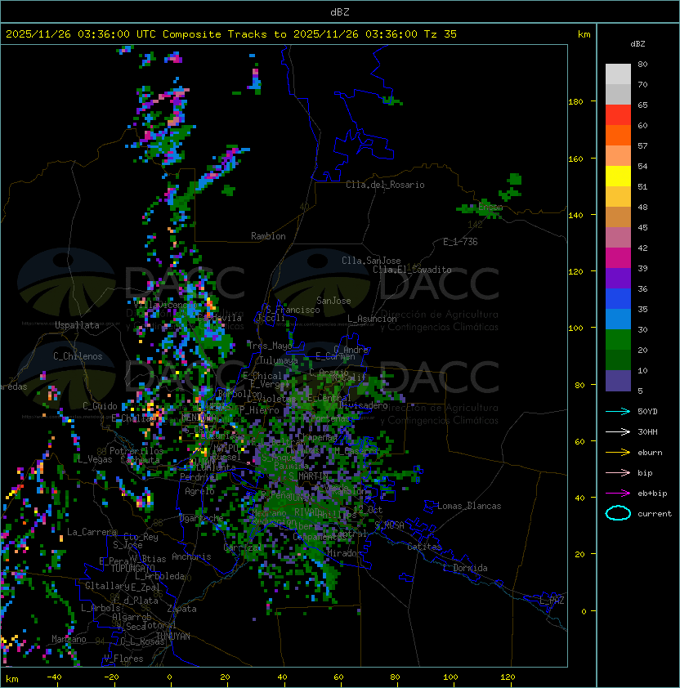Click the white 30HM arrow in legend
This screenshot has height=688, width=680.
click(618, 431)
